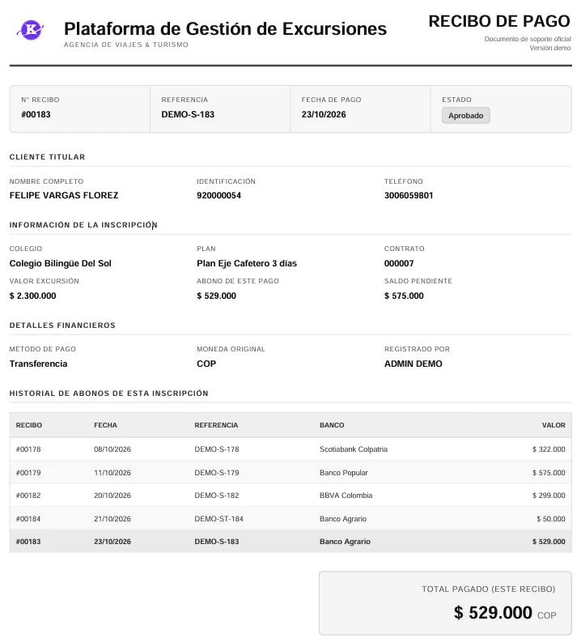Click the Aprobado status badge
This screenshot has width=577, height=638.
click(465, 116)
